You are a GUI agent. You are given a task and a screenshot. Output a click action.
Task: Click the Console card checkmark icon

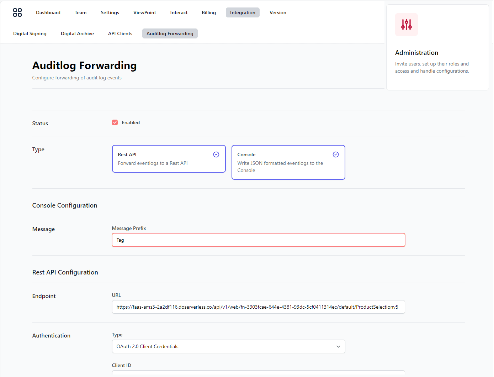(336, 154)
